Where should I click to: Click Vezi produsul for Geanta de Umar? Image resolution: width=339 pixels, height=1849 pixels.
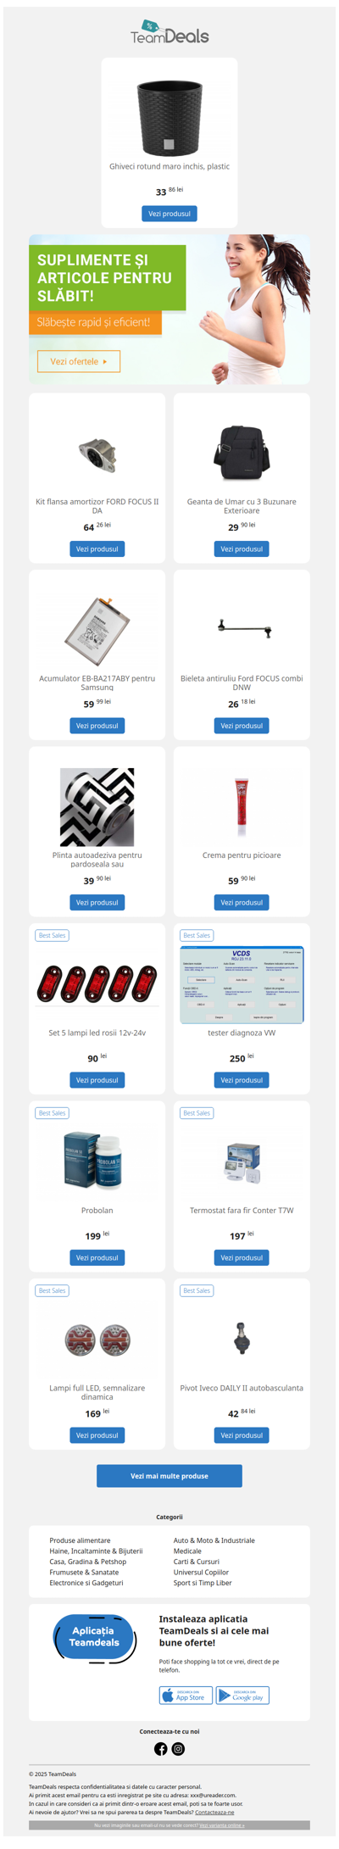[x=242, y=549]
